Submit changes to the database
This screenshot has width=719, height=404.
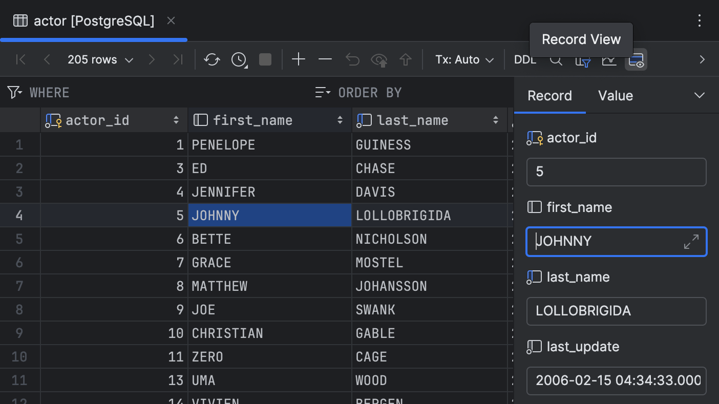click(405, 59)
